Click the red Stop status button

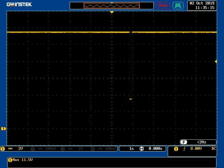[x=163, y=5]
